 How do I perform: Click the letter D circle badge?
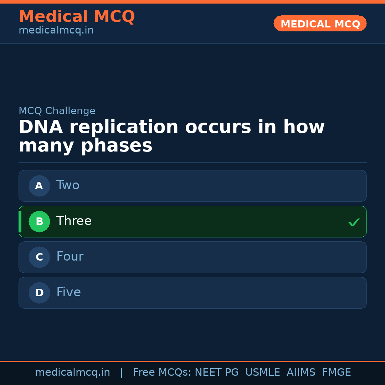(39, 293)
